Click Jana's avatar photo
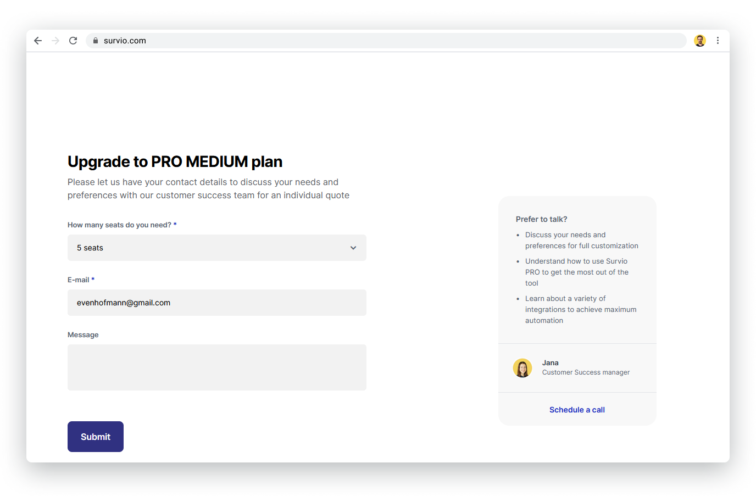The image size is (756, 502). click(x=522, y=368)
